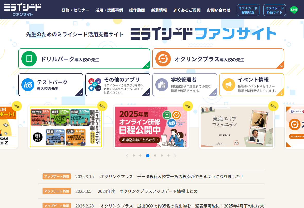The image size is (304, 208).
Task: Click the ミライシード ファンサイト header logo
Action: (22, 10)
